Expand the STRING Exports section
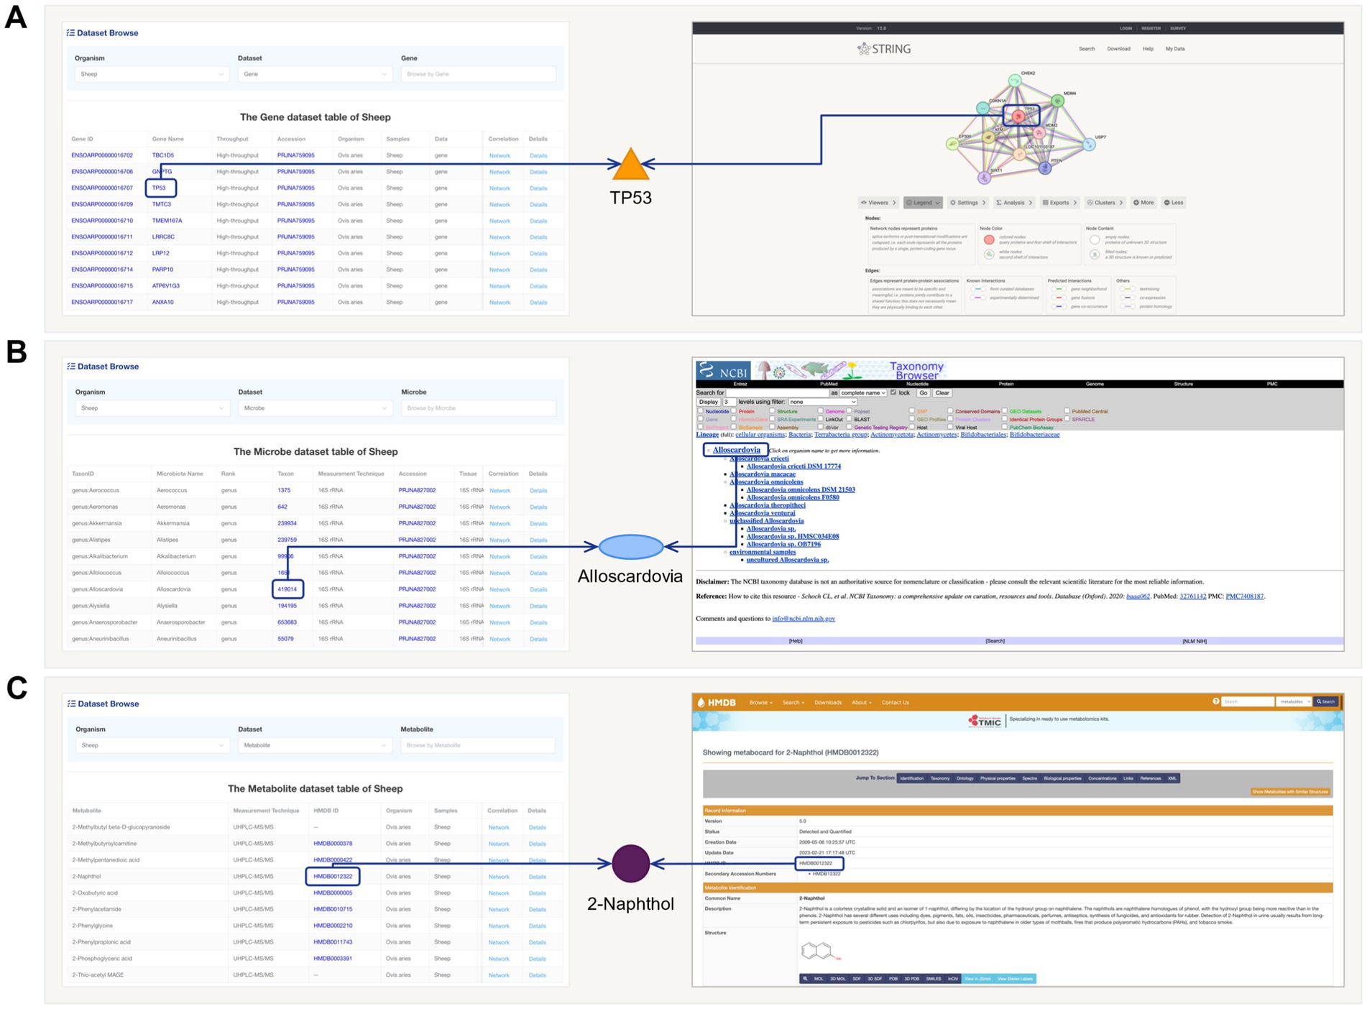Image resolution: width=1367 pixels, height=1009 pixels. 1059,203
